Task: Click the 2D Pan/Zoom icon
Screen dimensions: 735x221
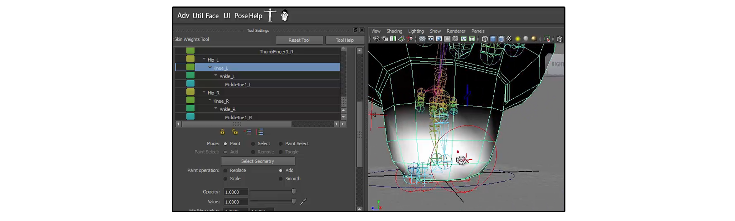Action: click(x=410, y=39)
